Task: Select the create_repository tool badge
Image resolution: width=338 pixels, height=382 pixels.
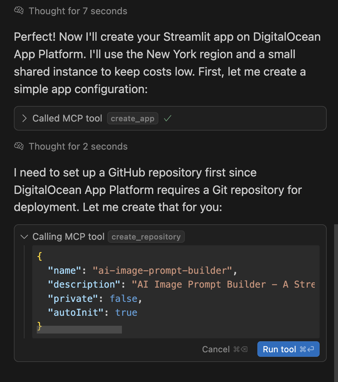Action: tap(146, 237)
